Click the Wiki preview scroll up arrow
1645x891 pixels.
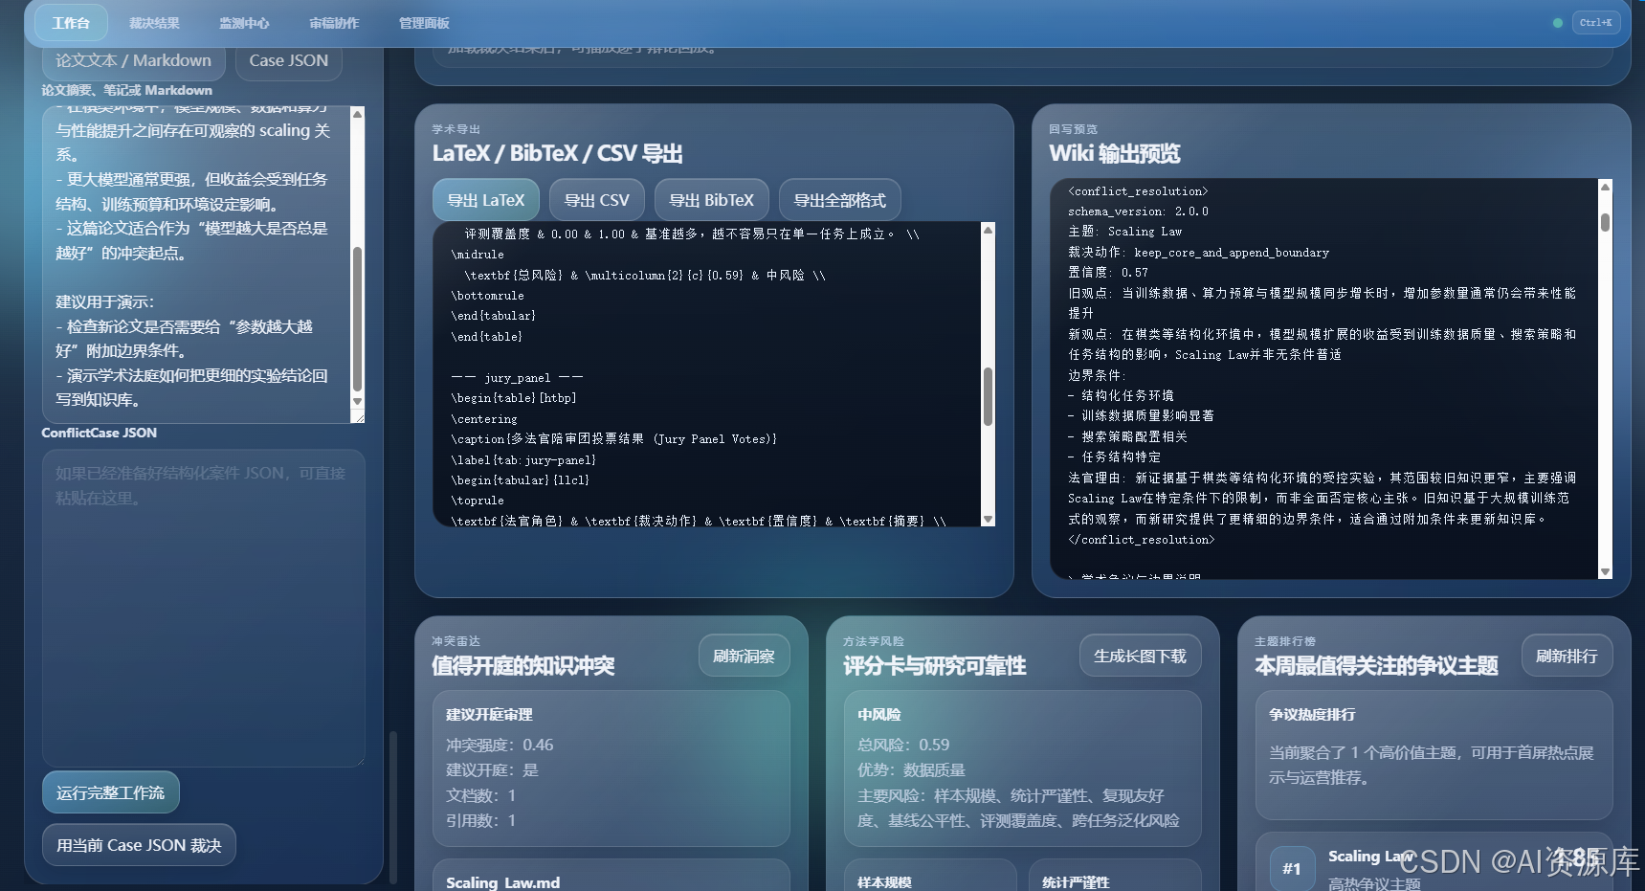[1605, 187]
